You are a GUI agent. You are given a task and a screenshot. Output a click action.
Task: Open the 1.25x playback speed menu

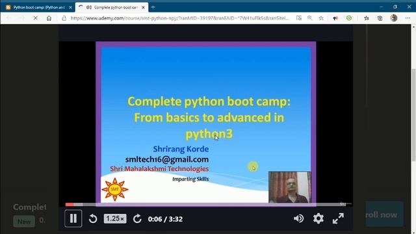click(115, 218)
